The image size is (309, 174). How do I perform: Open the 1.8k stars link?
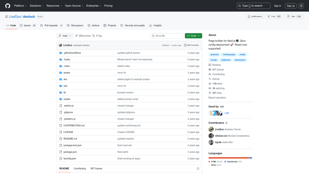pyautogui.click(x=216, y=84)
